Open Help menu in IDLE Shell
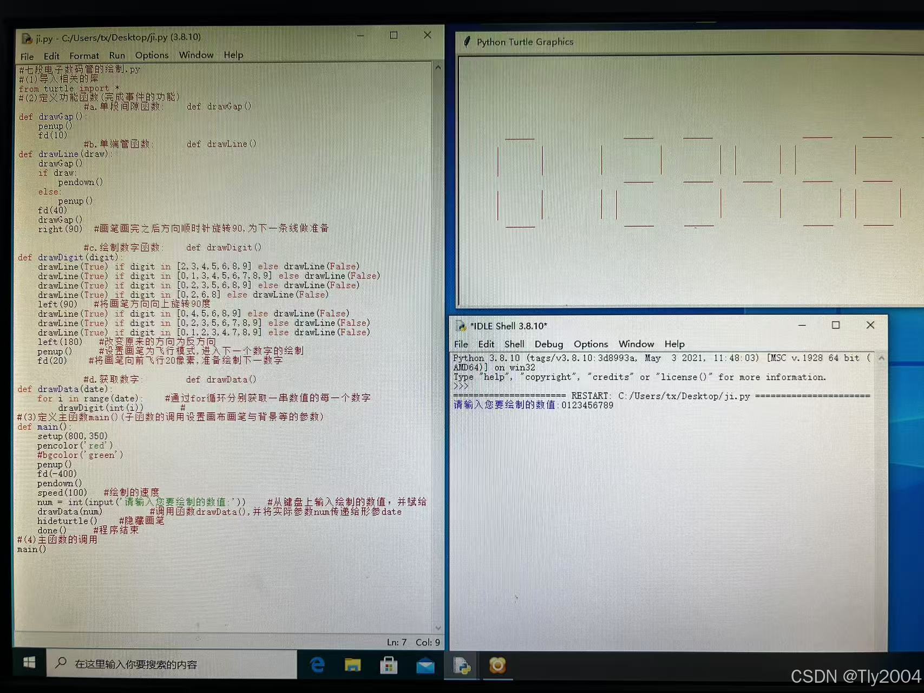 click(674, 344)
